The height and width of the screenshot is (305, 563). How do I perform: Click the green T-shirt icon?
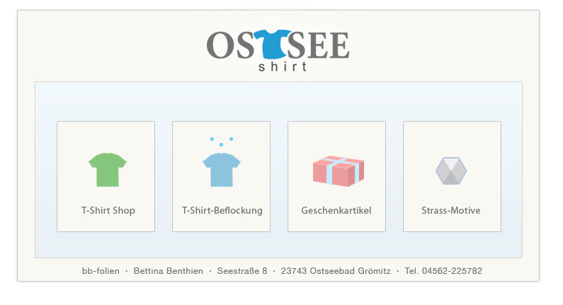tap(108, 170)
